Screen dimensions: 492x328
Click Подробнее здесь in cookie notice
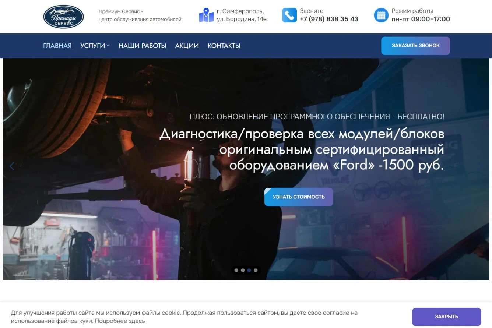tap(119, 321)
